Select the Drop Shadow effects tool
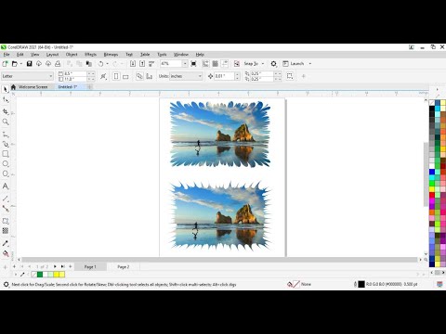446x334 pixels. click(x=6, y=221)
